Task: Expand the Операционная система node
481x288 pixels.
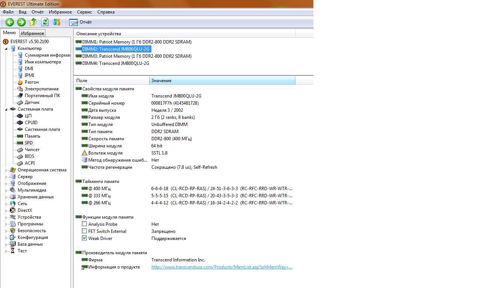Action: click(x=6, y=170)
